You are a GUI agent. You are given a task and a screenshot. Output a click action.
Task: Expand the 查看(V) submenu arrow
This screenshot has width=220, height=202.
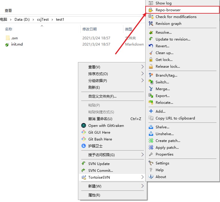(142, 67)
